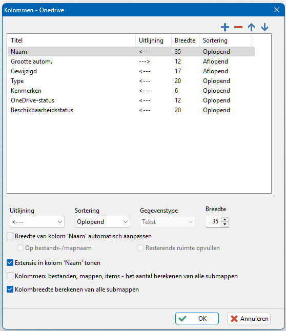
Task: Open the Sortering dropdown showing Oplopend
Action: (x=103, y=222)
